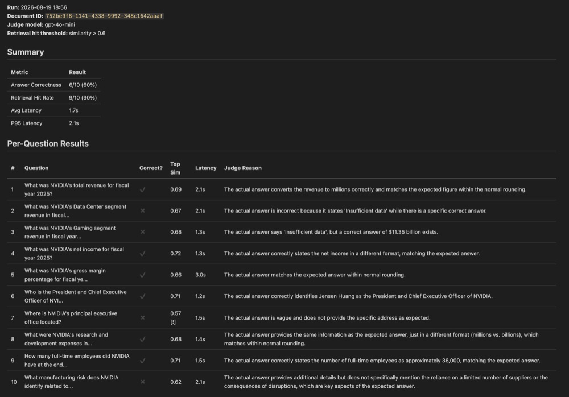Click the checkmark for total revenue question
The image size is (569, 397).
[x=143, y=189]
